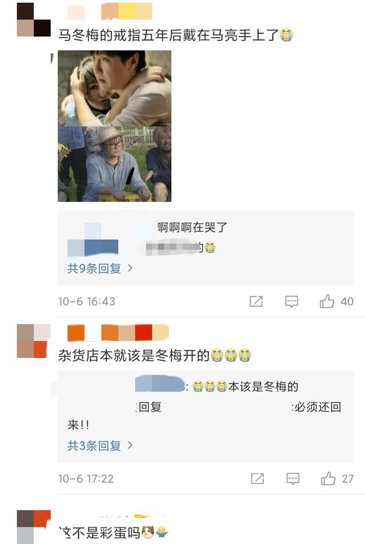Open the photo of man in straw hat

[115, 164]
